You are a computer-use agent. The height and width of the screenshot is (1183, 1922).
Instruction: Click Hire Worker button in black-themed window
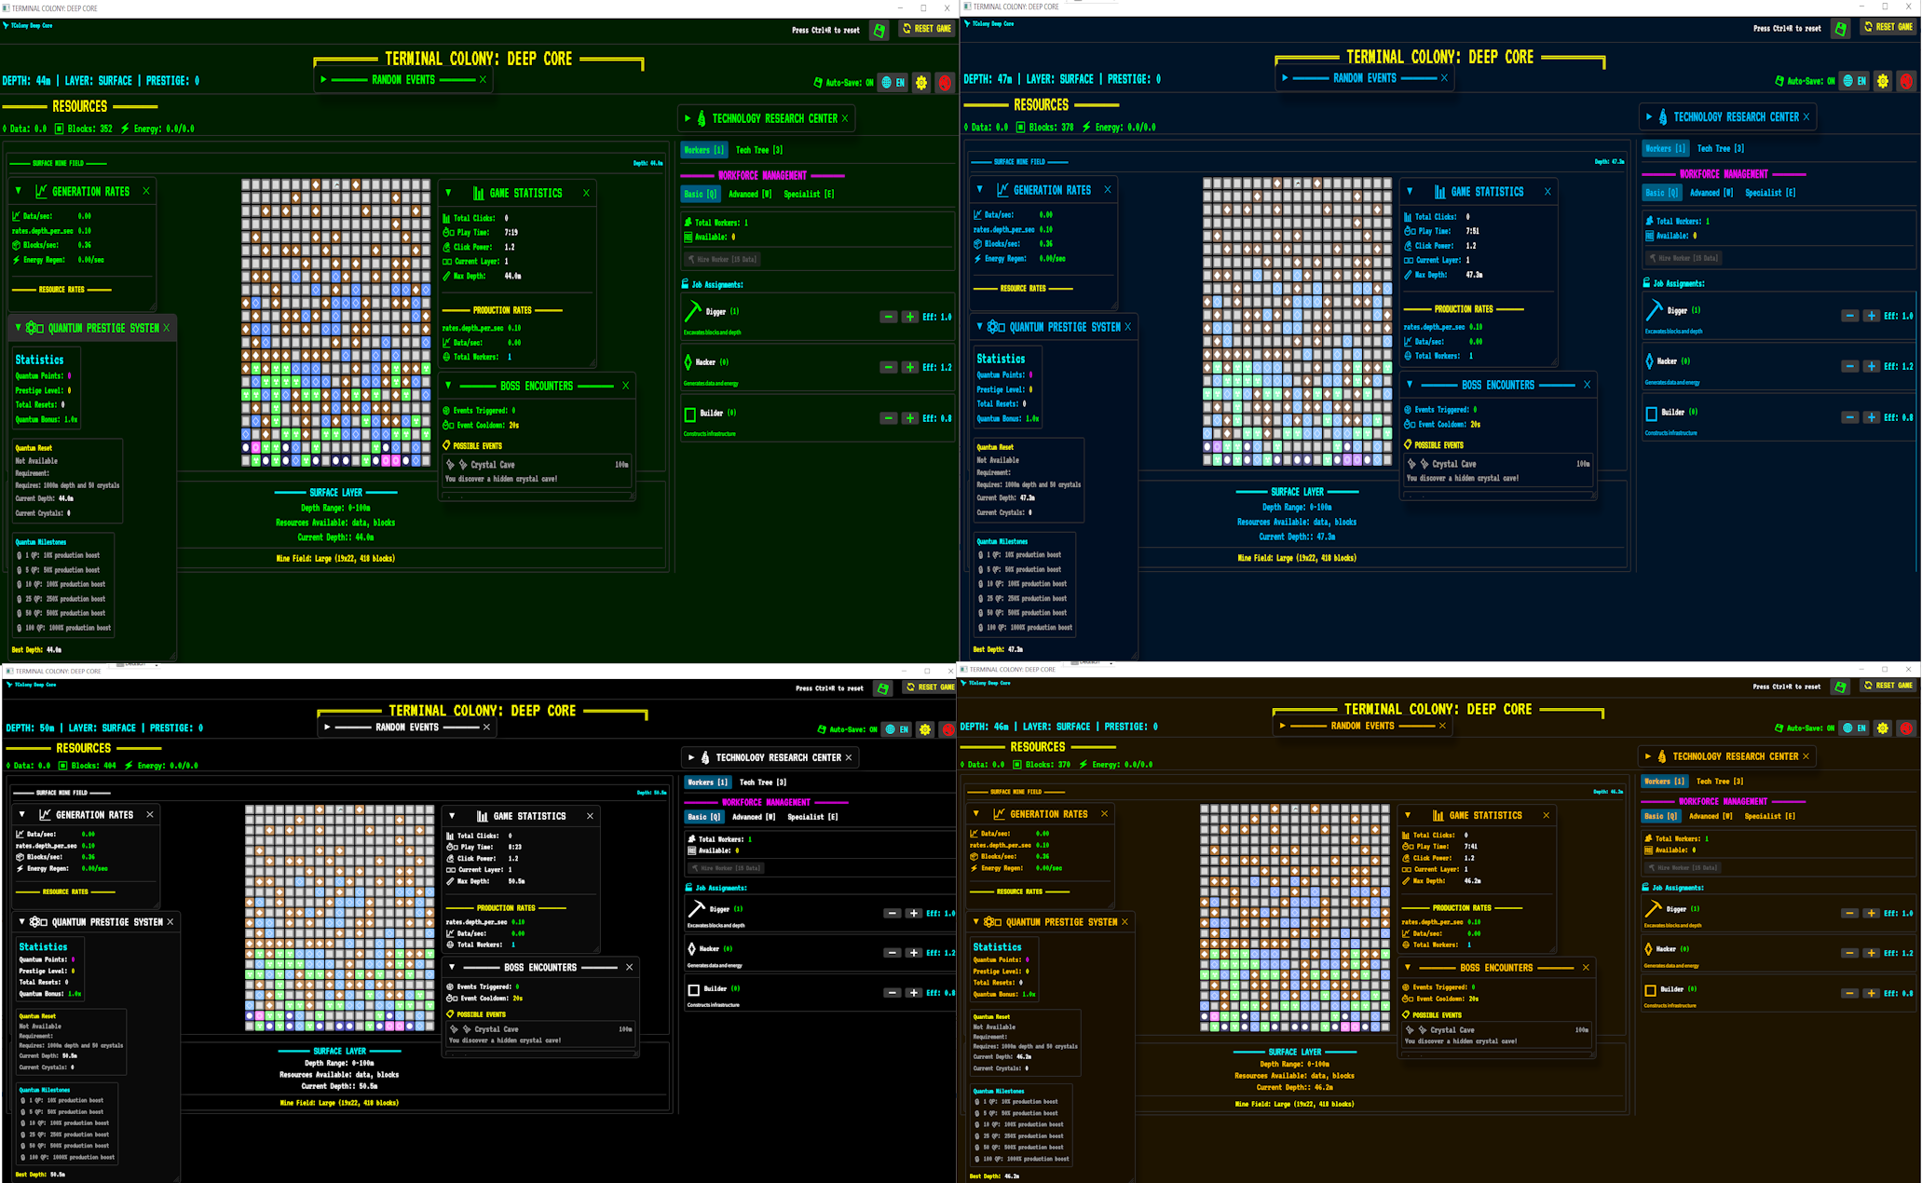click(726, 868)
